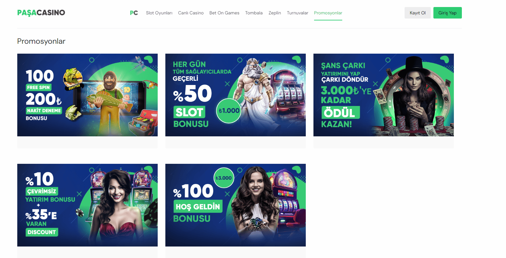Click the green Giriş Yap button
Image resolution: width=506 pixels, height=258 pixels.
(447, 13)
